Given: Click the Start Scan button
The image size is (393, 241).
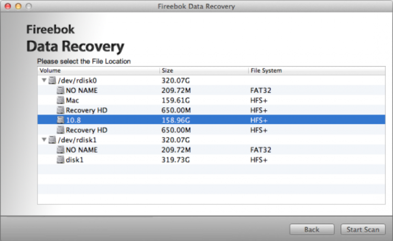Looking at the screenshot, I should (x=363, y=229).
